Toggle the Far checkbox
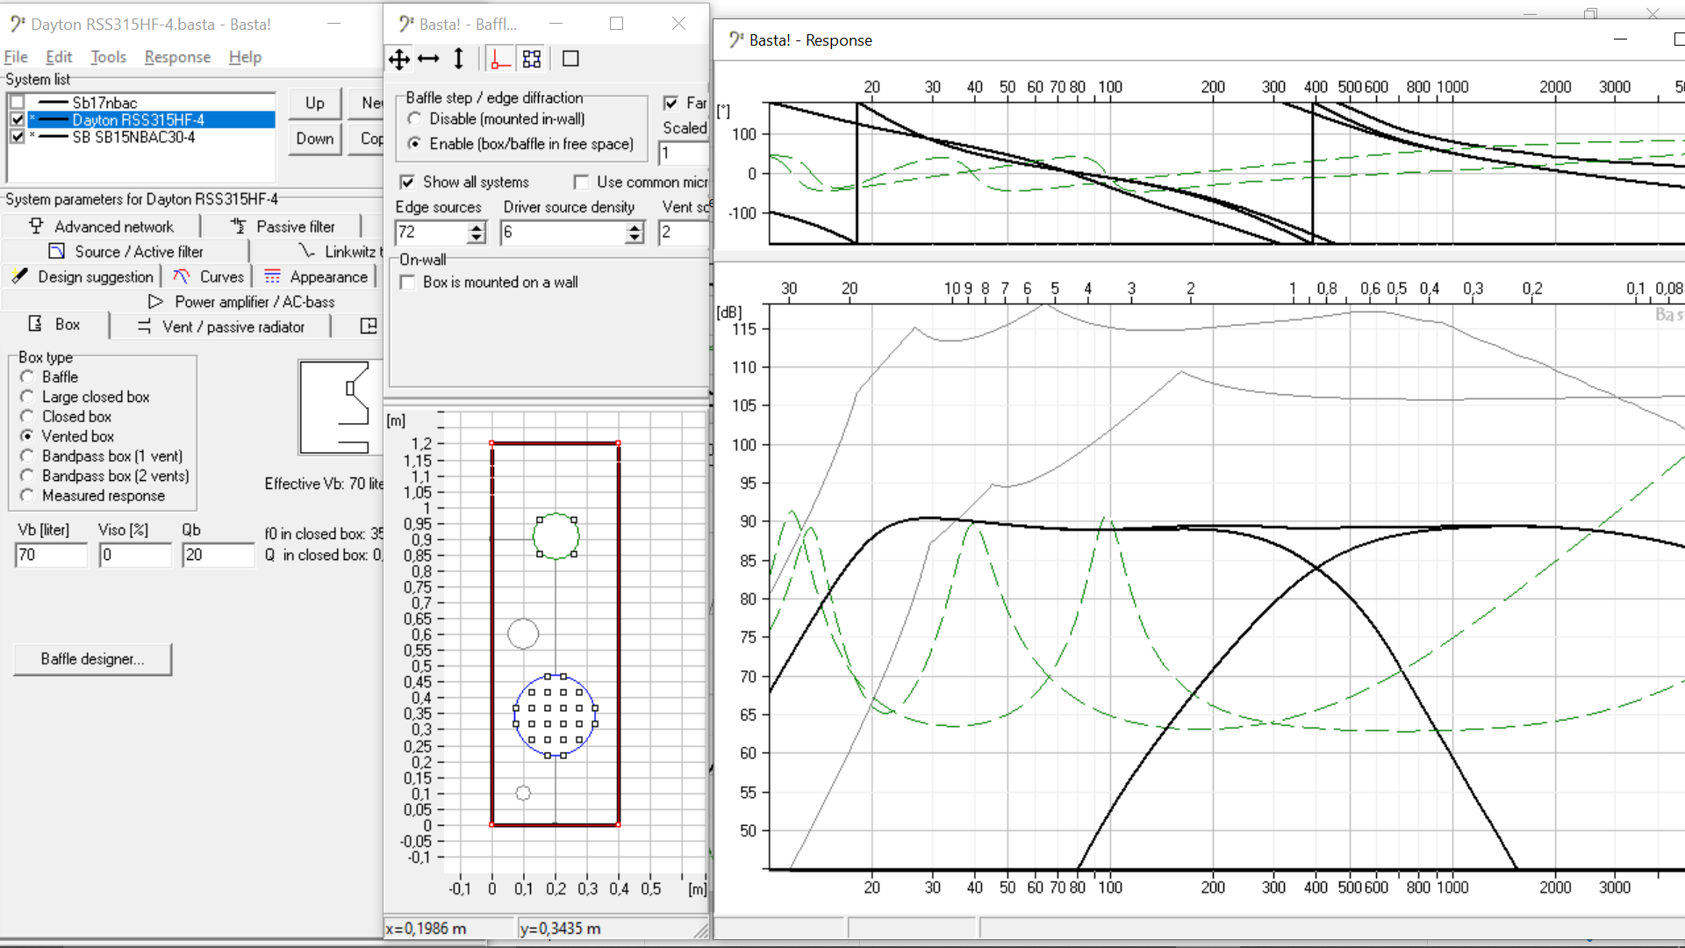This screenshot has width=1685, height=948. pyautogui.click(x=671, y=103)
